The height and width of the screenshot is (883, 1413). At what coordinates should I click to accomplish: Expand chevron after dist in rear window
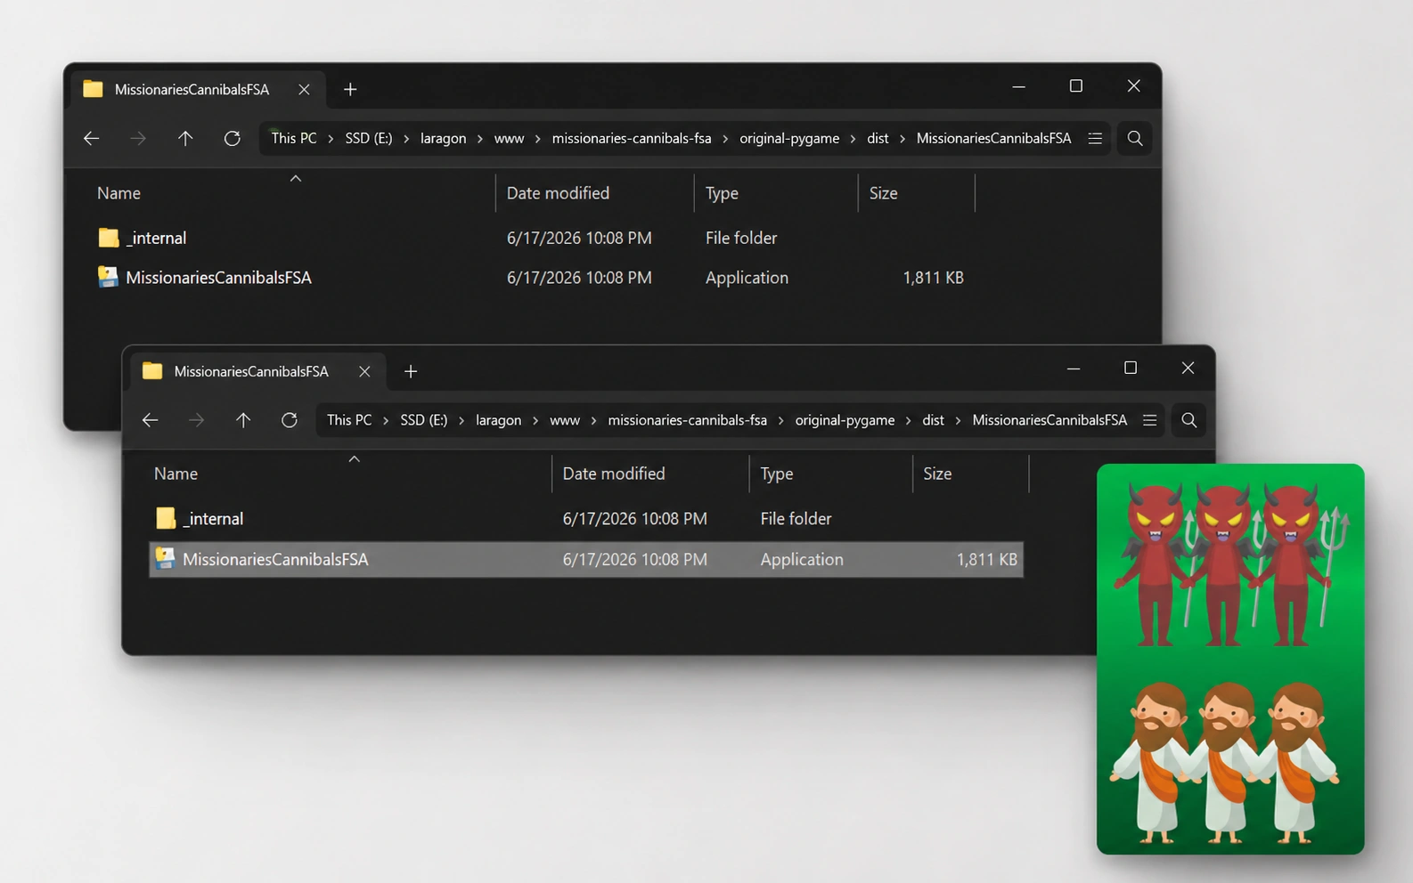tap(903, 139)
